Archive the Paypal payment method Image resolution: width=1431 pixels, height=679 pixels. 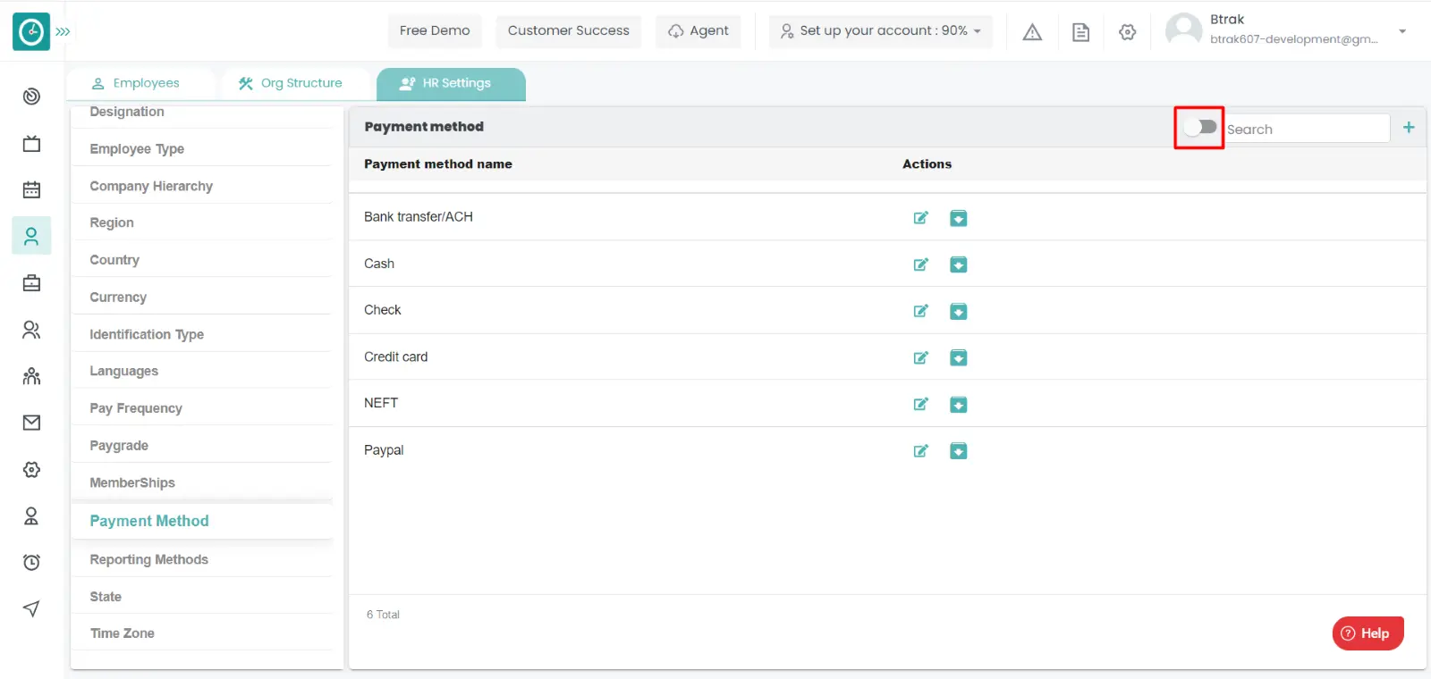point(958,451)
